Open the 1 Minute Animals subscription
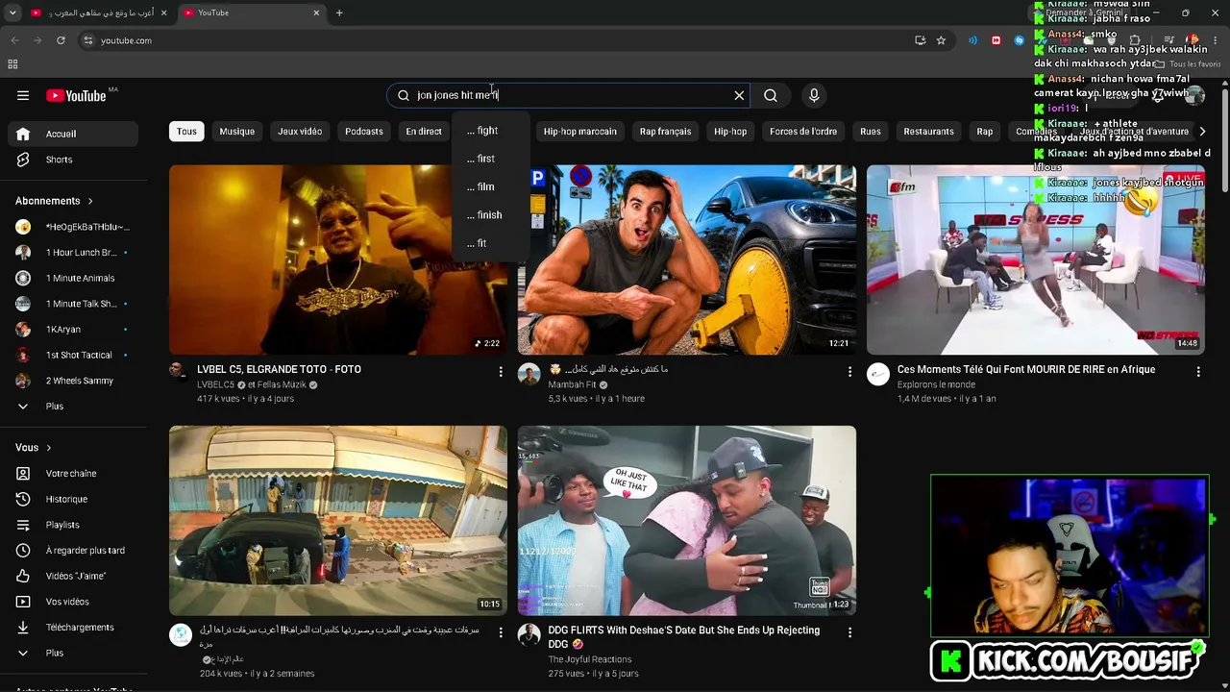The width and height of the screenshot is (1230, 692). [73, 278]
